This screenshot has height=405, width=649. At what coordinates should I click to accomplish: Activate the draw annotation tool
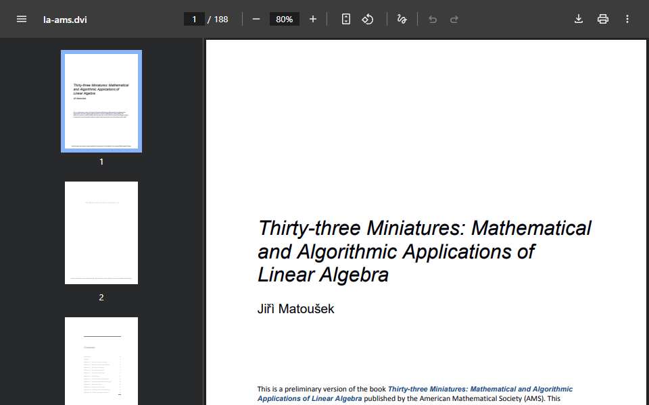tap(402, 19)
